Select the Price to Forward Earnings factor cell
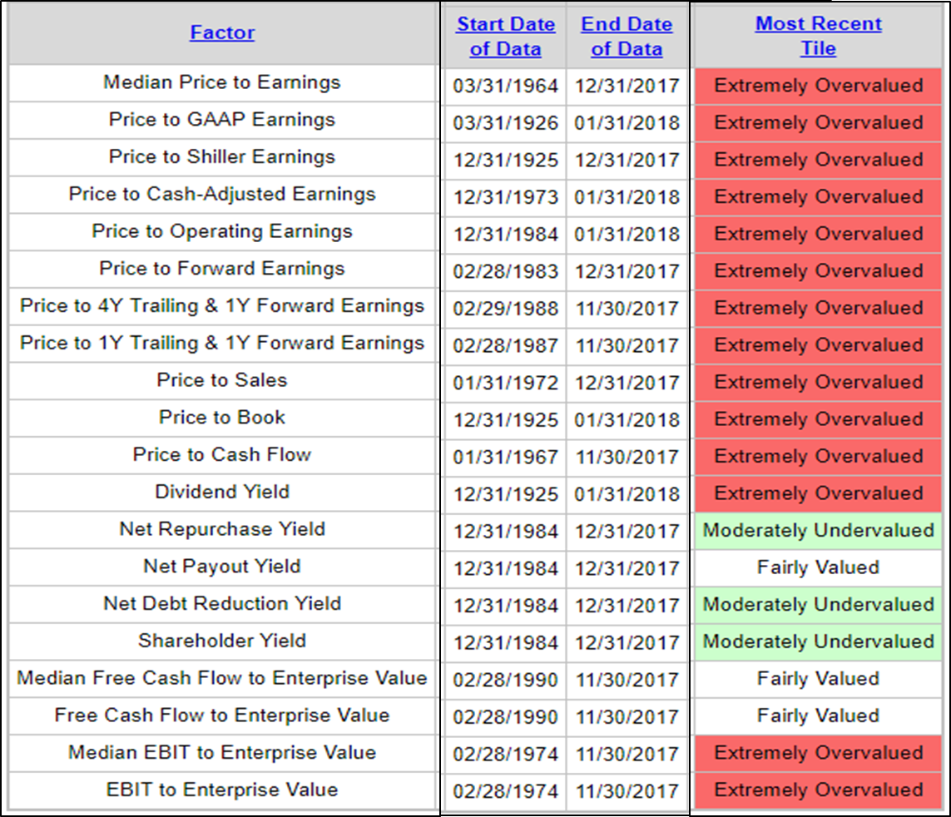Viewport: 951px width, 817px height. 222,269
